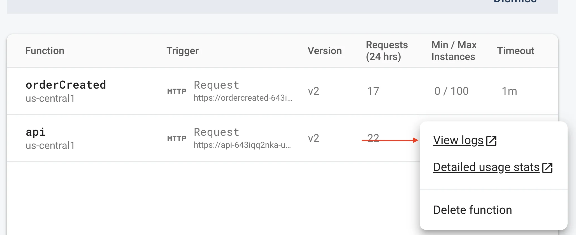Select the HTTP badge in api row
The image size is (576, 235).
coord(177,138)
